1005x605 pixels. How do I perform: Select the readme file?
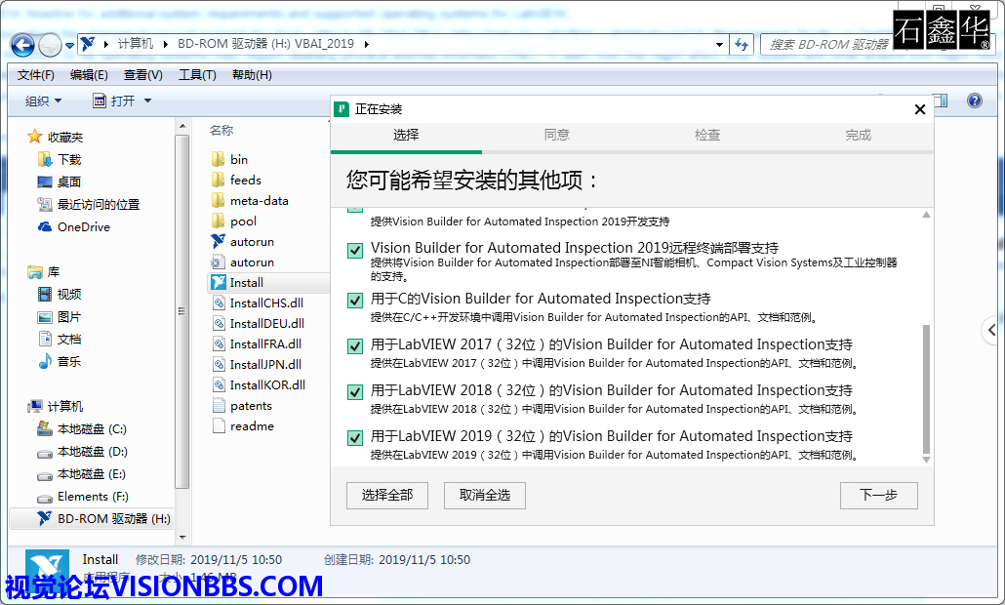point(242,426)
